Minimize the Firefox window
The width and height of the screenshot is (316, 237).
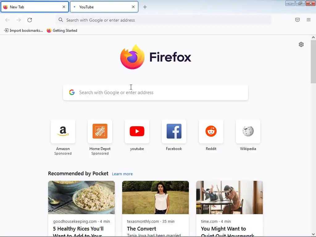(x=290, y=3)
